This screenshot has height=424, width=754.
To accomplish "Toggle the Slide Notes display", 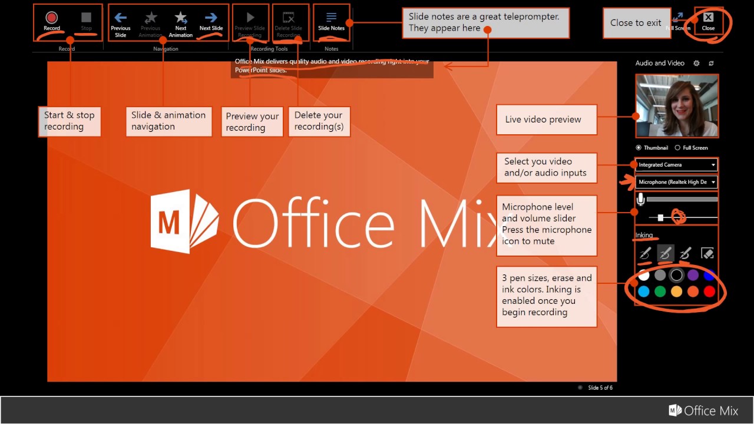I will (332, 21).
